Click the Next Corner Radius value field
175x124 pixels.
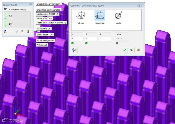[60, 23]
